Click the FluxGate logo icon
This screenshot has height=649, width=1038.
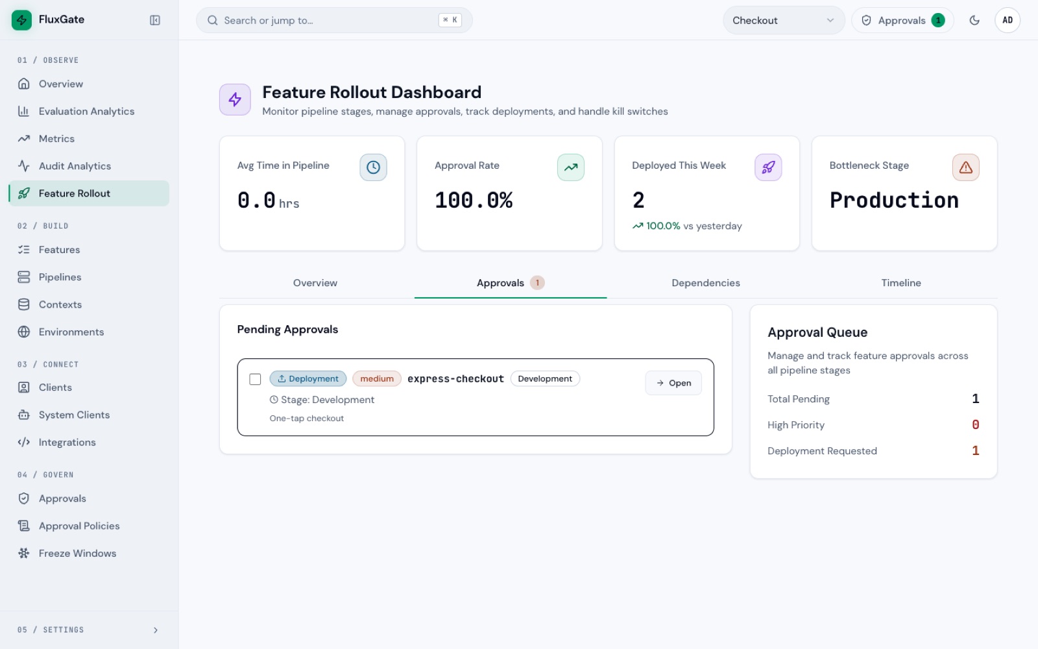21,20
